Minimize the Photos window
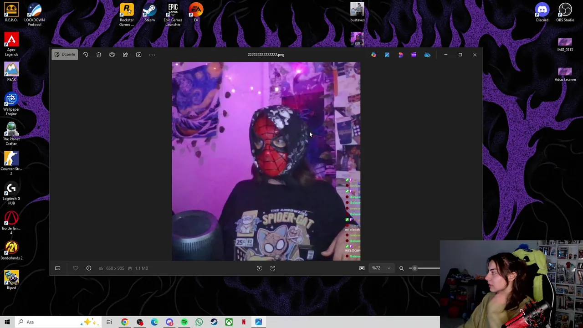583x328 pixels. click(x=445, y=55)
